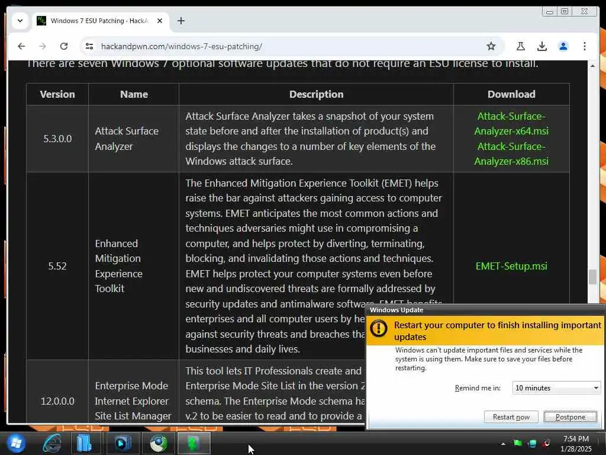Image resolution: width=606 pixels, height=455 pixels.
Task: Close the browser window
Action: 585,12
